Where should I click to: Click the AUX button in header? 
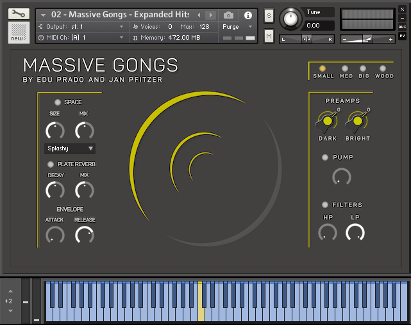[x=402, y=27]
